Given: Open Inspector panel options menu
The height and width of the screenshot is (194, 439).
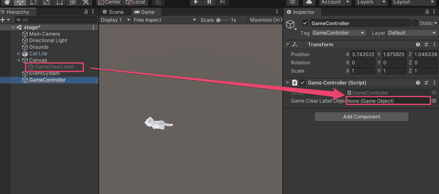Looking at the screenshot, I should point(434,12).
